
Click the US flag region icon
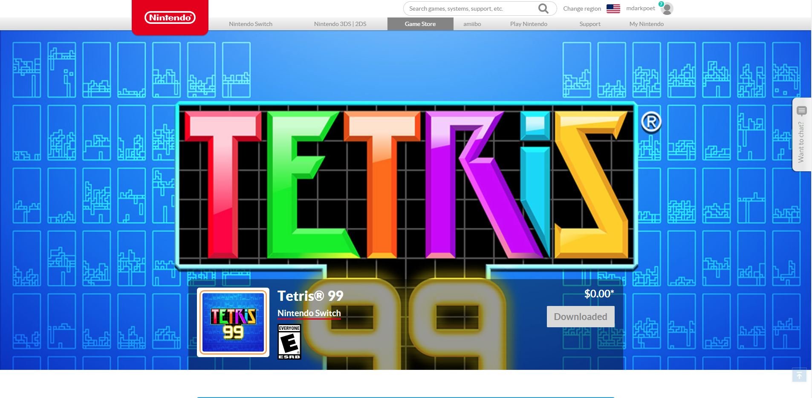pyautogui.click(x=613, y=9)
